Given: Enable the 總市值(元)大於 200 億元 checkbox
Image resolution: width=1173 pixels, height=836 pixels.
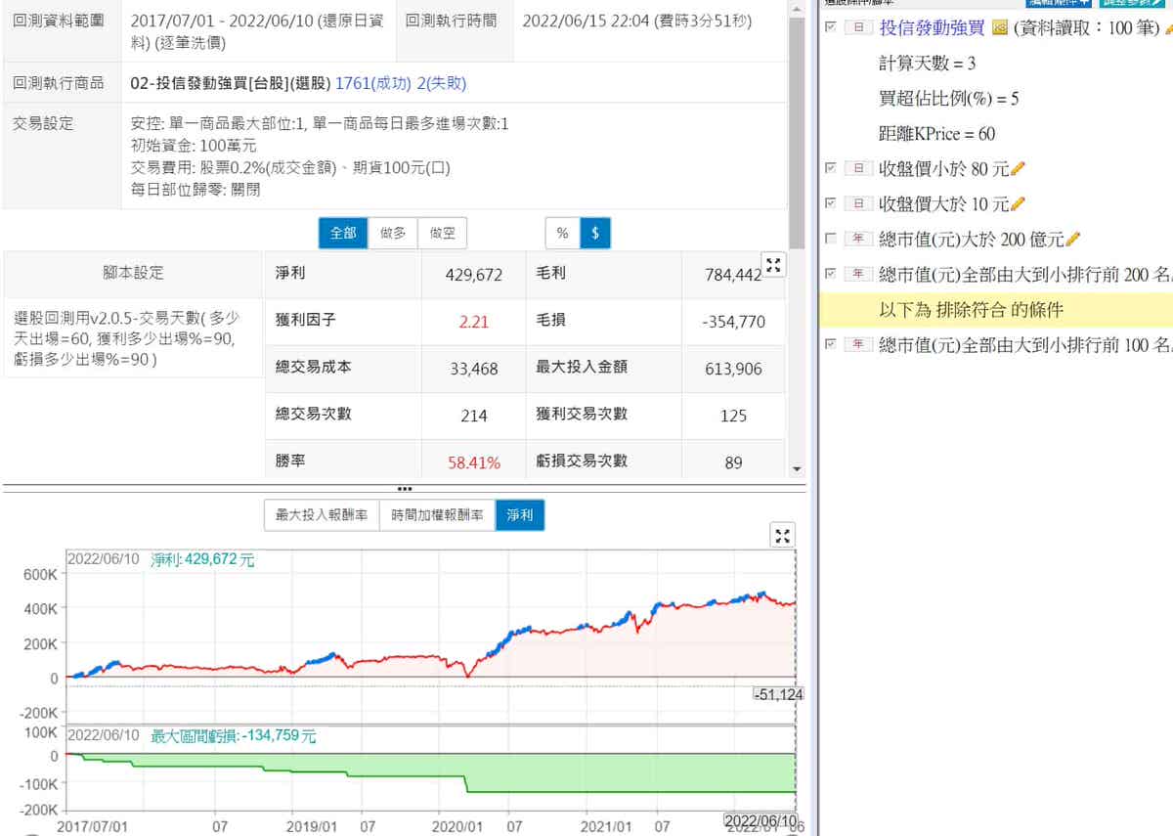Looking at the screenshot, I should point(831,240).
